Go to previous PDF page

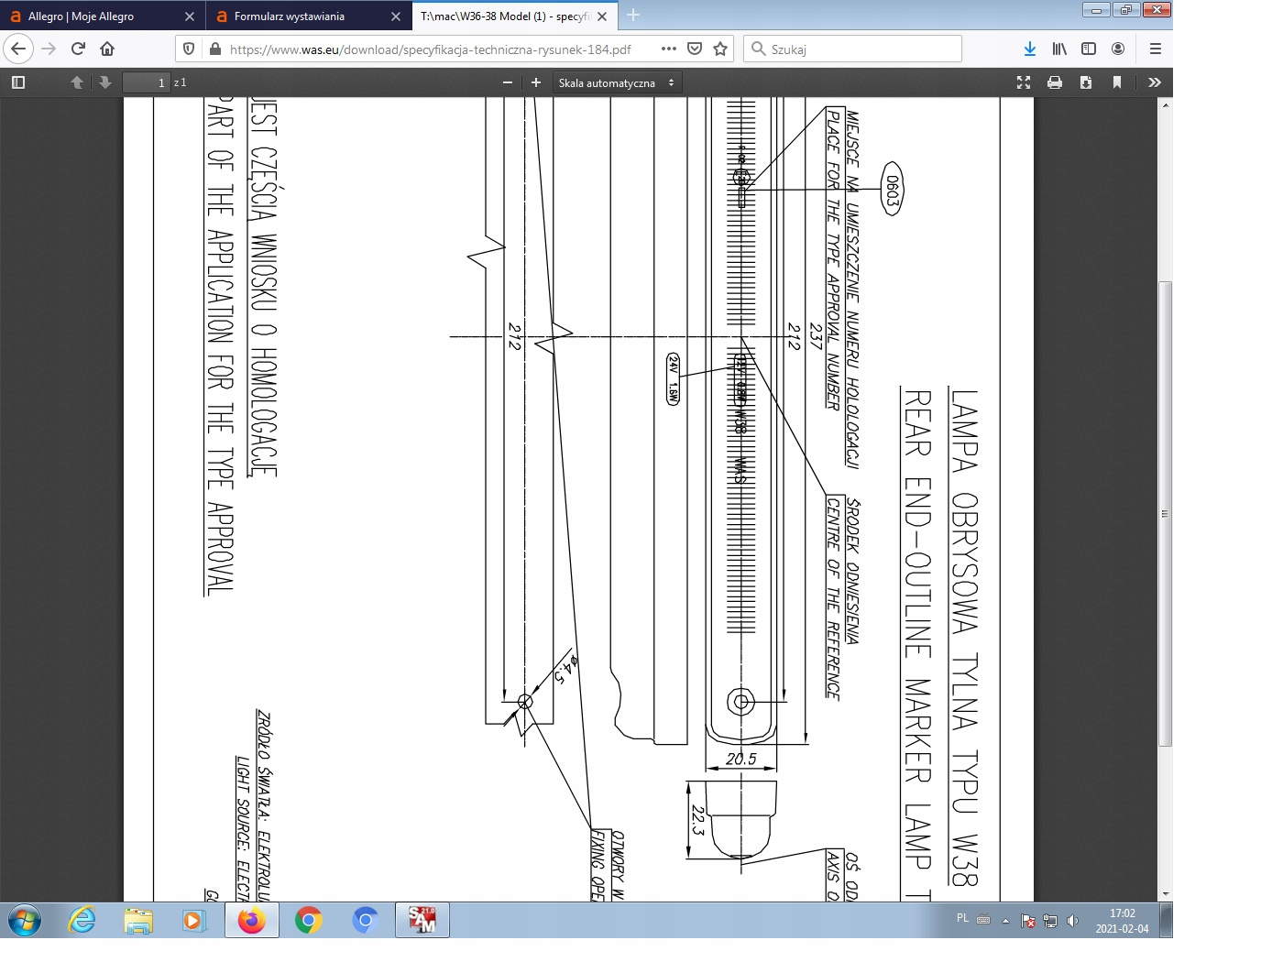click(x=77, y=82)
